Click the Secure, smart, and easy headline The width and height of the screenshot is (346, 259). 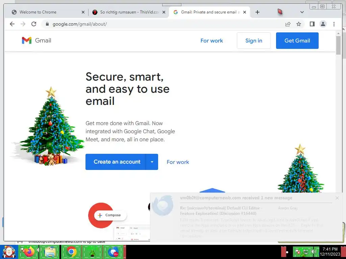coord(127,89)
